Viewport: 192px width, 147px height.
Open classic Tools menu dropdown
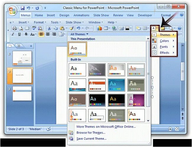pyautogui.click(x=56, y=22)
